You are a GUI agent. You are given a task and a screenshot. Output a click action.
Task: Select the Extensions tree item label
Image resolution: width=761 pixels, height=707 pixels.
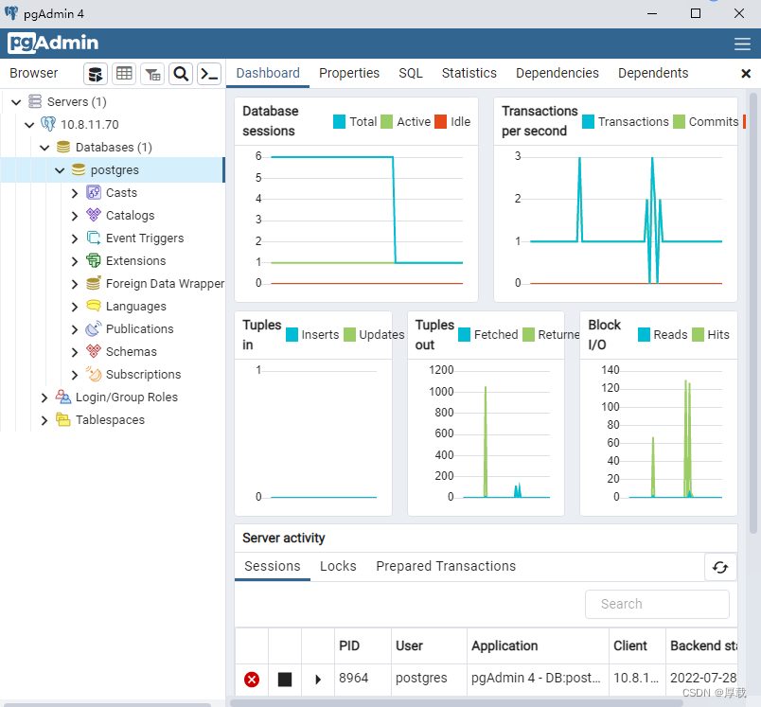[x=136, y=261]
